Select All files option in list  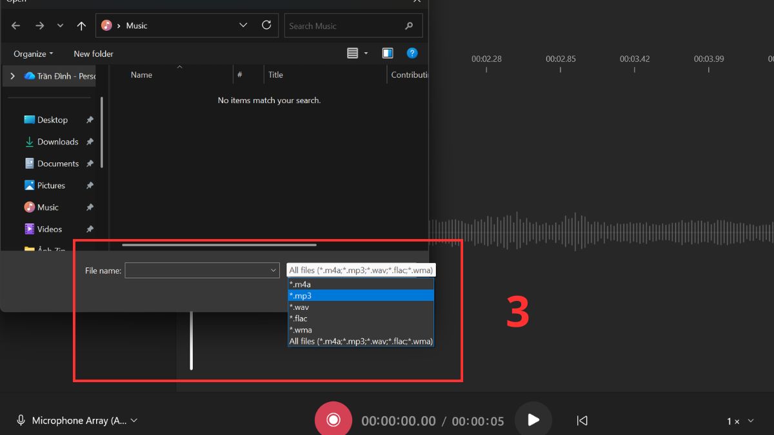tap(361, 341)
